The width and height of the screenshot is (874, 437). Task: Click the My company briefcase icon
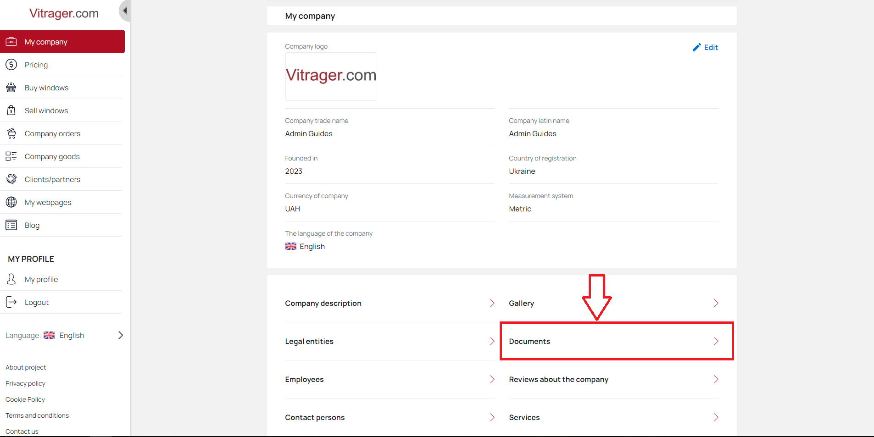(x=11, y=42)
